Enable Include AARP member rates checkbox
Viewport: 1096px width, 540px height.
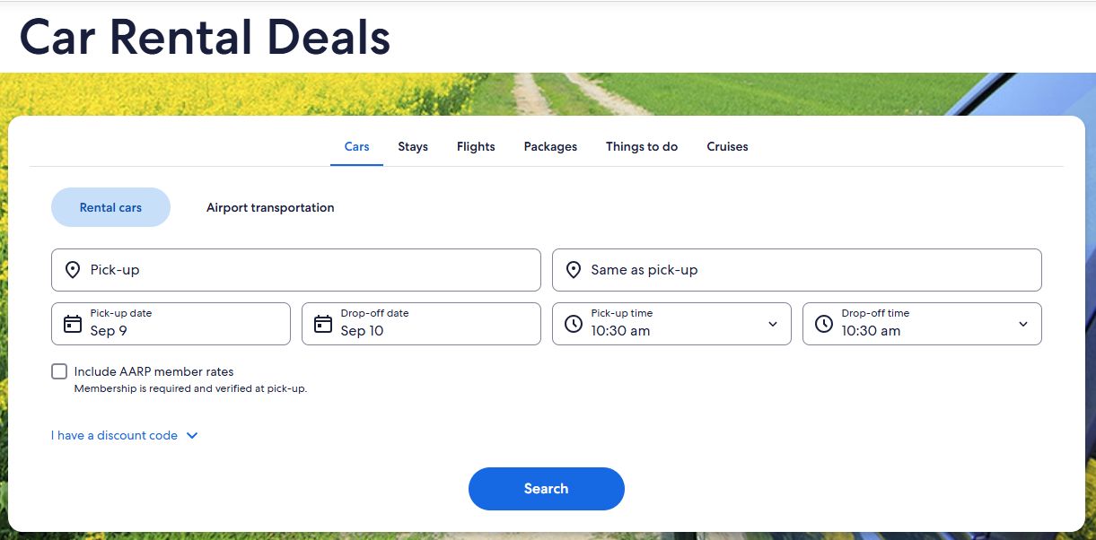(x=59, y=371)
